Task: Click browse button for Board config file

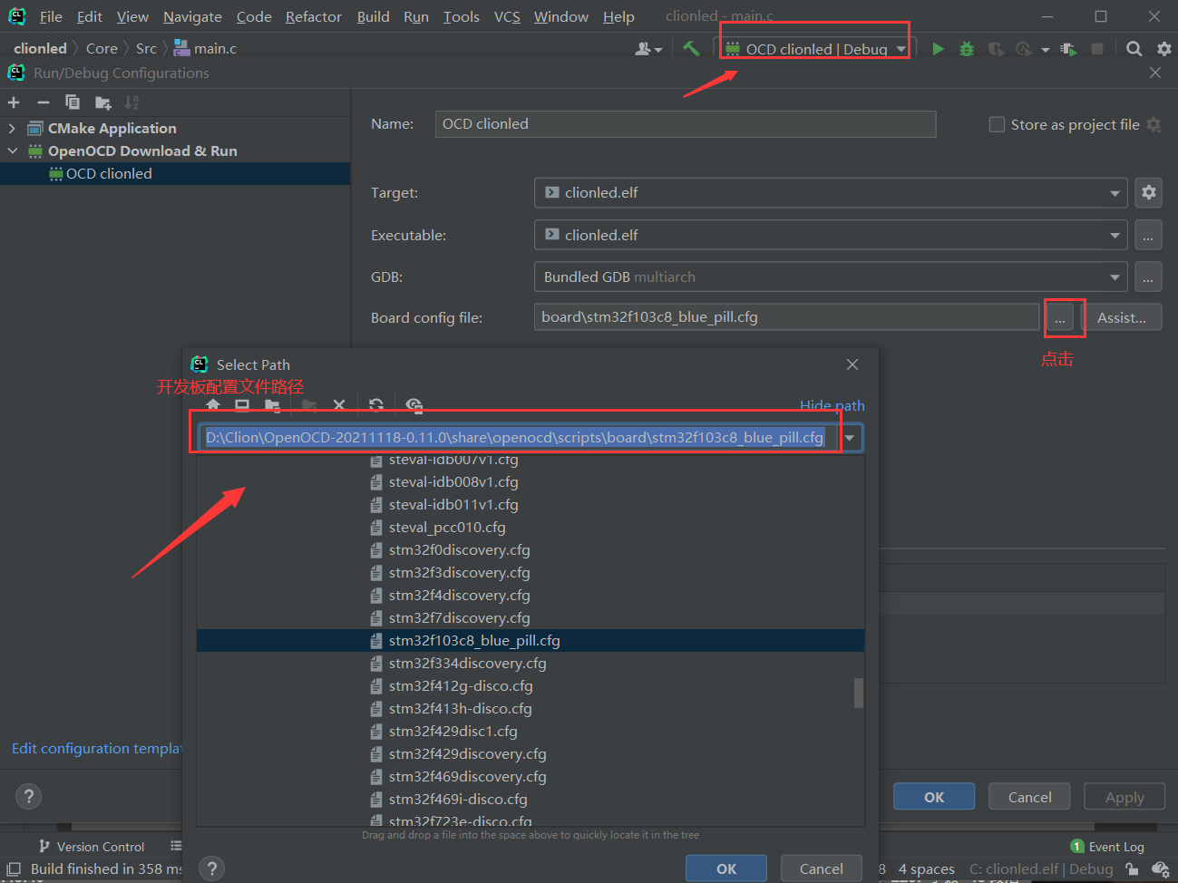Action: click(x=1059, y=317)
